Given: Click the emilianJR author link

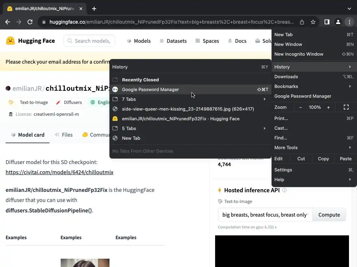Looking at the screenshot, I should point(27,88).
